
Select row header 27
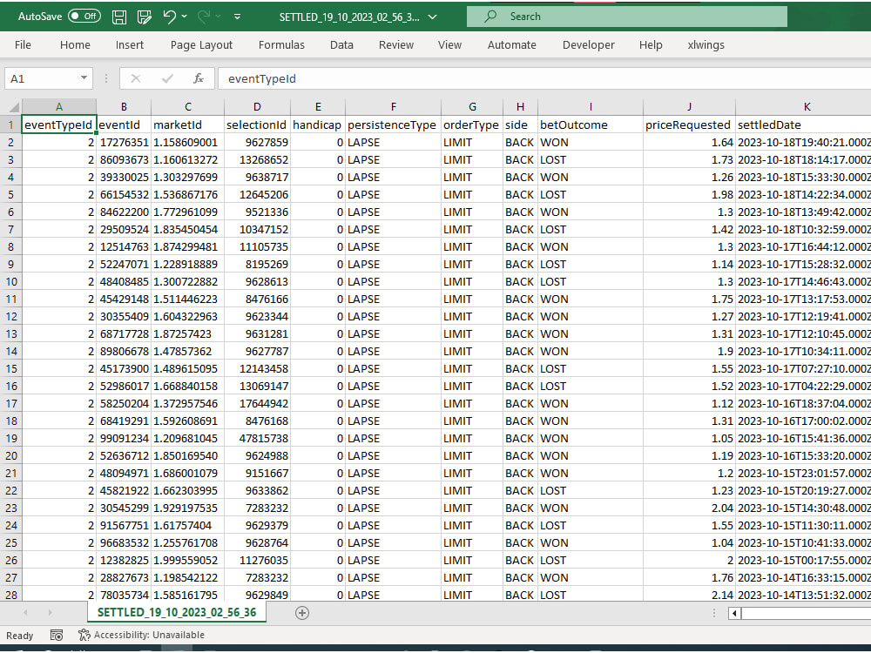coord(11,577)
